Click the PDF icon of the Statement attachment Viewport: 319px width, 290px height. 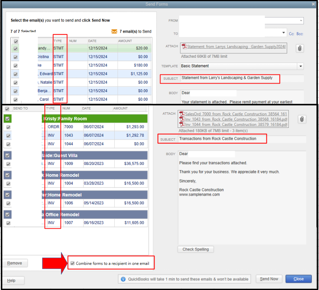pyautogui.click(x=184, y=47)
